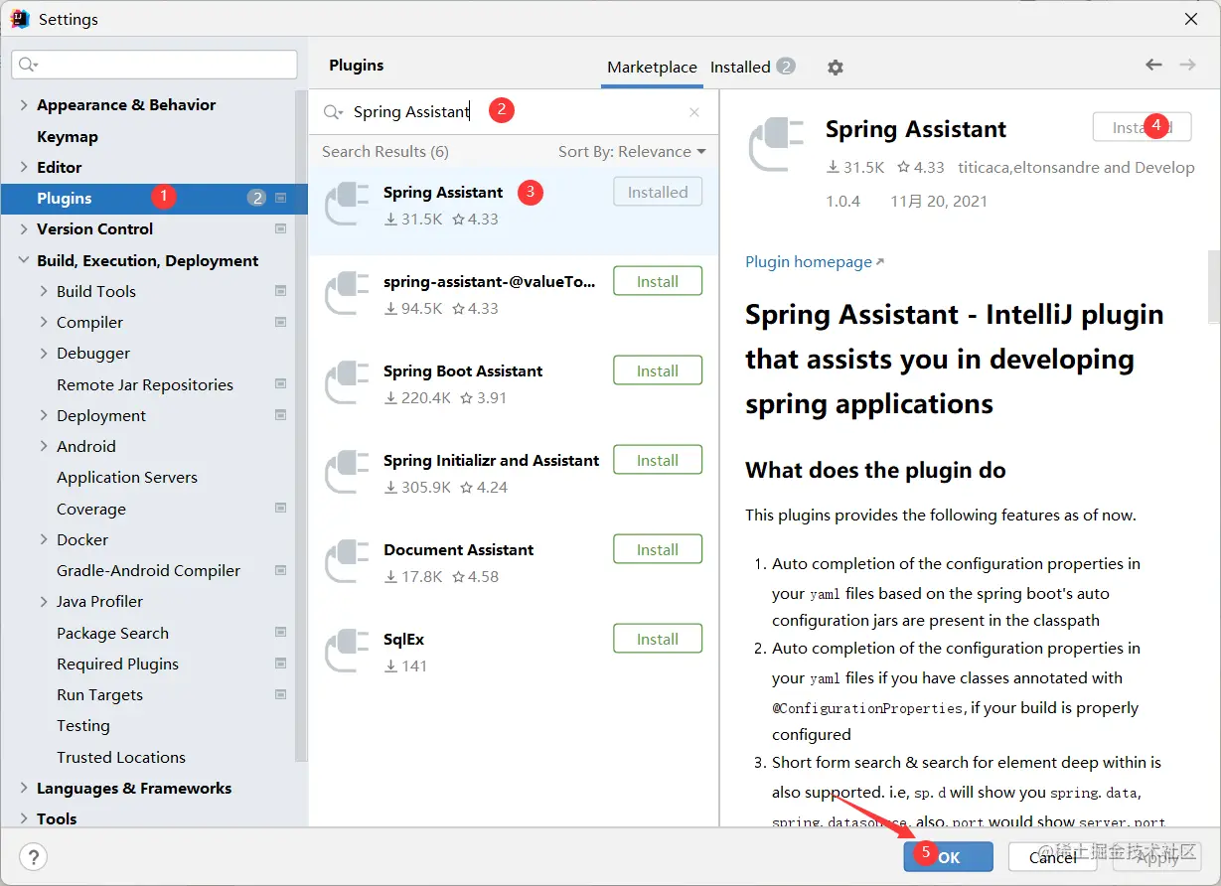Click the Spring Boot Assistant plugin icon
1221x886 pixels.
(348, 382)
